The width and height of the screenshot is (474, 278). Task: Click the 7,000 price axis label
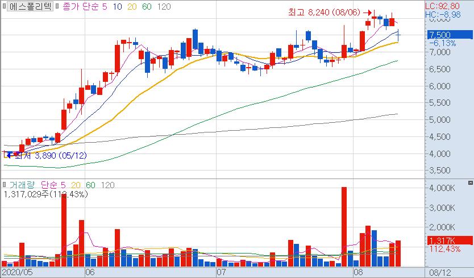click(x=440, y=52)
